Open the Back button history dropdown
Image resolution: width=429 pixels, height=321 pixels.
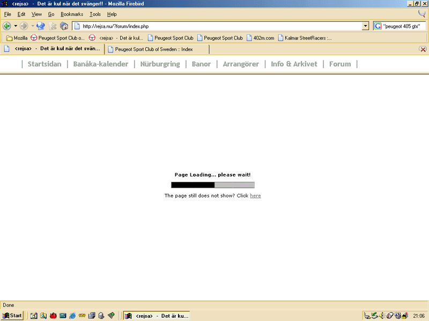[16, 26]
